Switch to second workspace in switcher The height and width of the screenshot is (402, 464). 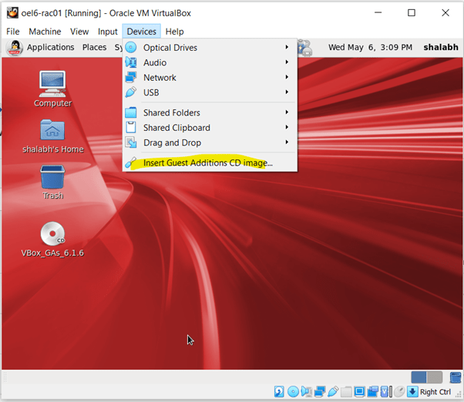pyautogui.click(x=435, y=377)
